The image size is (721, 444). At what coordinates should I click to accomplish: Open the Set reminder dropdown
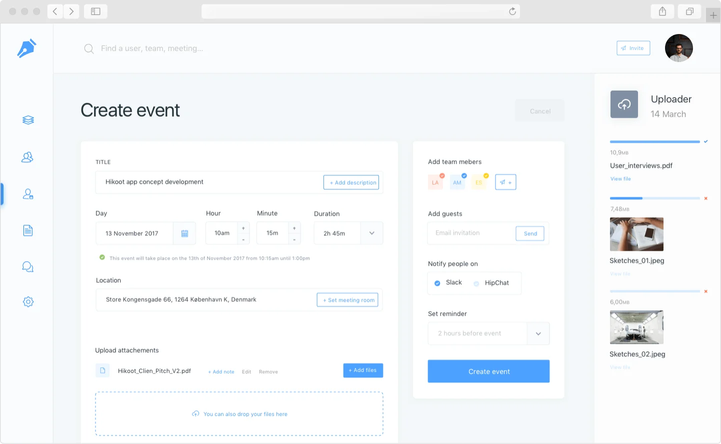pyautogui.click(x=538, y=333)
